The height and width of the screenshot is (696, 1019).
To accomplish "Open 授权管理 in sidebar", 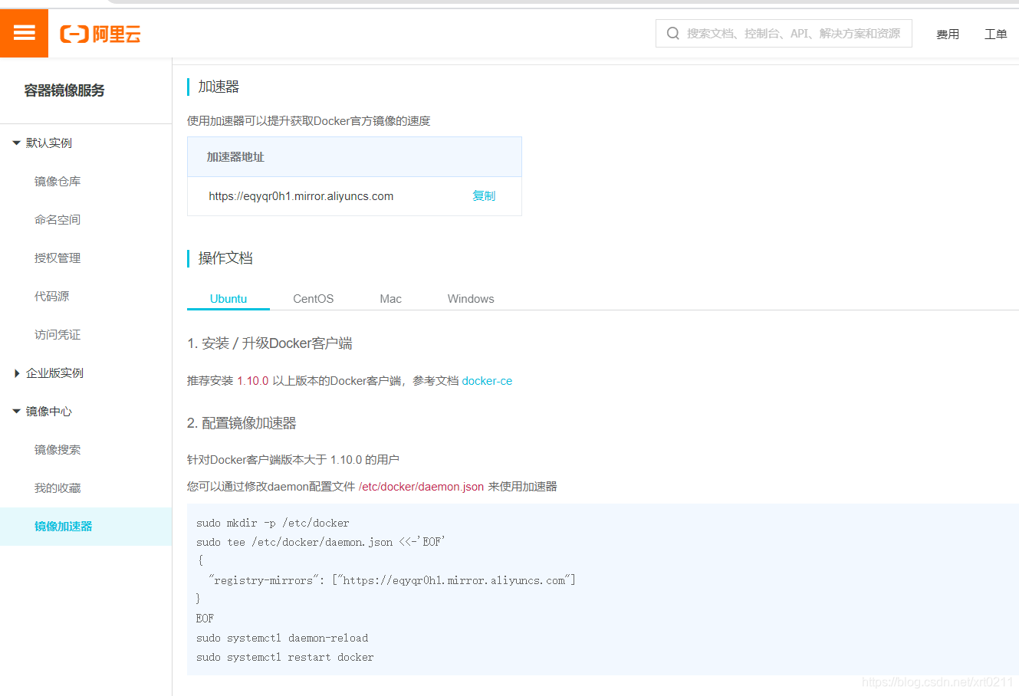I will tap(58, 258).
